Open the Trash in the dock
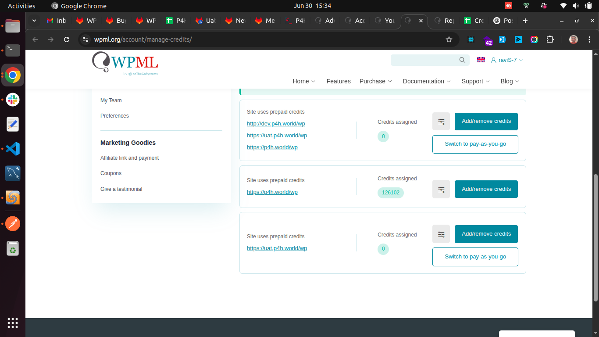This screenshot has width=599, height=337. [x=13, y=249]
